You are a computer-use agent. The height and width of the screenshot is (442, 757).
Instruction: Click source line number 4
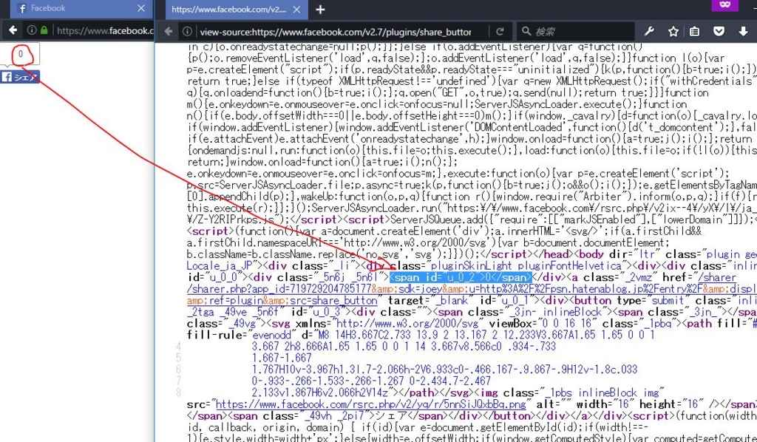178,347
